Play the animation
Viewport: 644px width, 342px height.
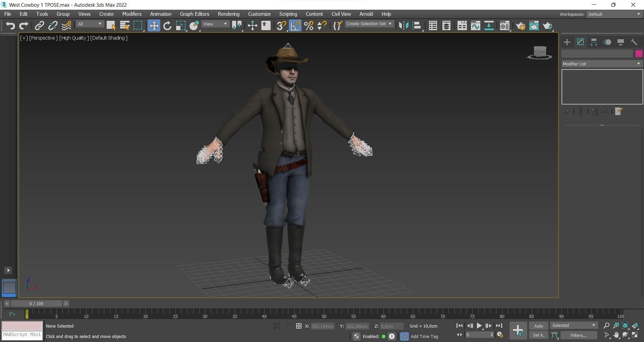[x=479, y=326]
